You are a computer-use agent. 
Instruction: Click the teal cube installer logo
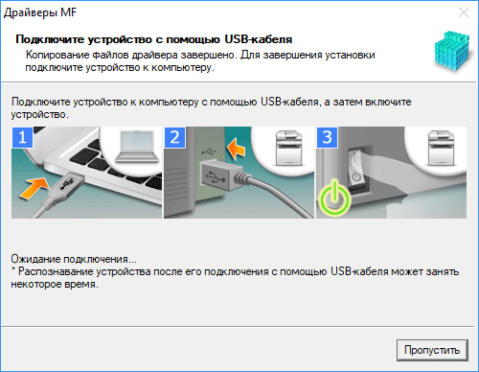click(452, 51)
